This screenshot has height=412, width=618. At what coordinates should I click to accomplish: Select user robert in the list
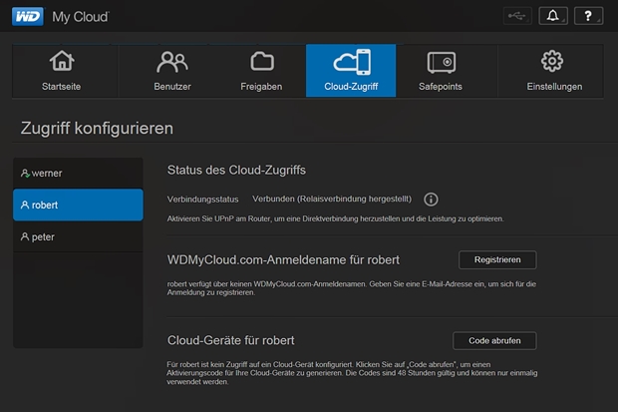78,205
